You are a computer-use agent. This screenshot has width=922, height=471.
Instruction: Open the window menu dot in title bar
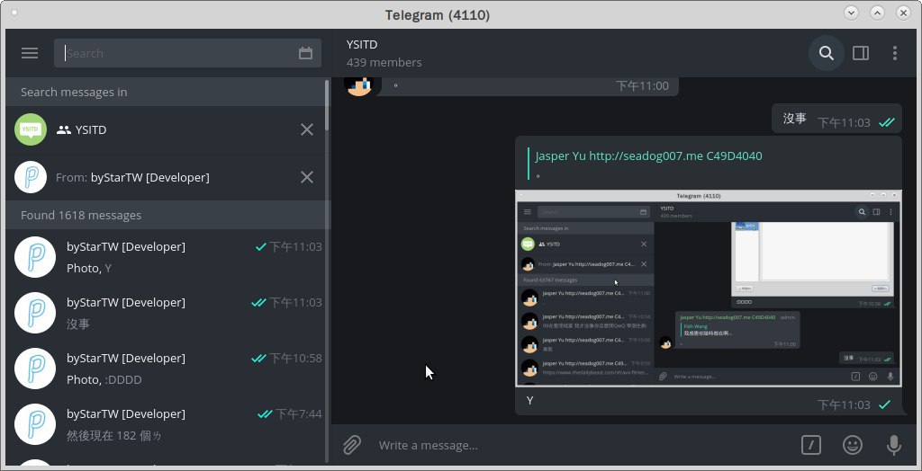[x=14, y=13]
